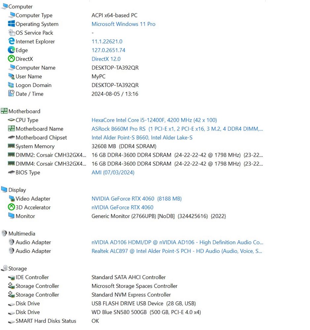Select the Standard SATA AHCI Controller value
310x330 pixels.
click(128, 277)
